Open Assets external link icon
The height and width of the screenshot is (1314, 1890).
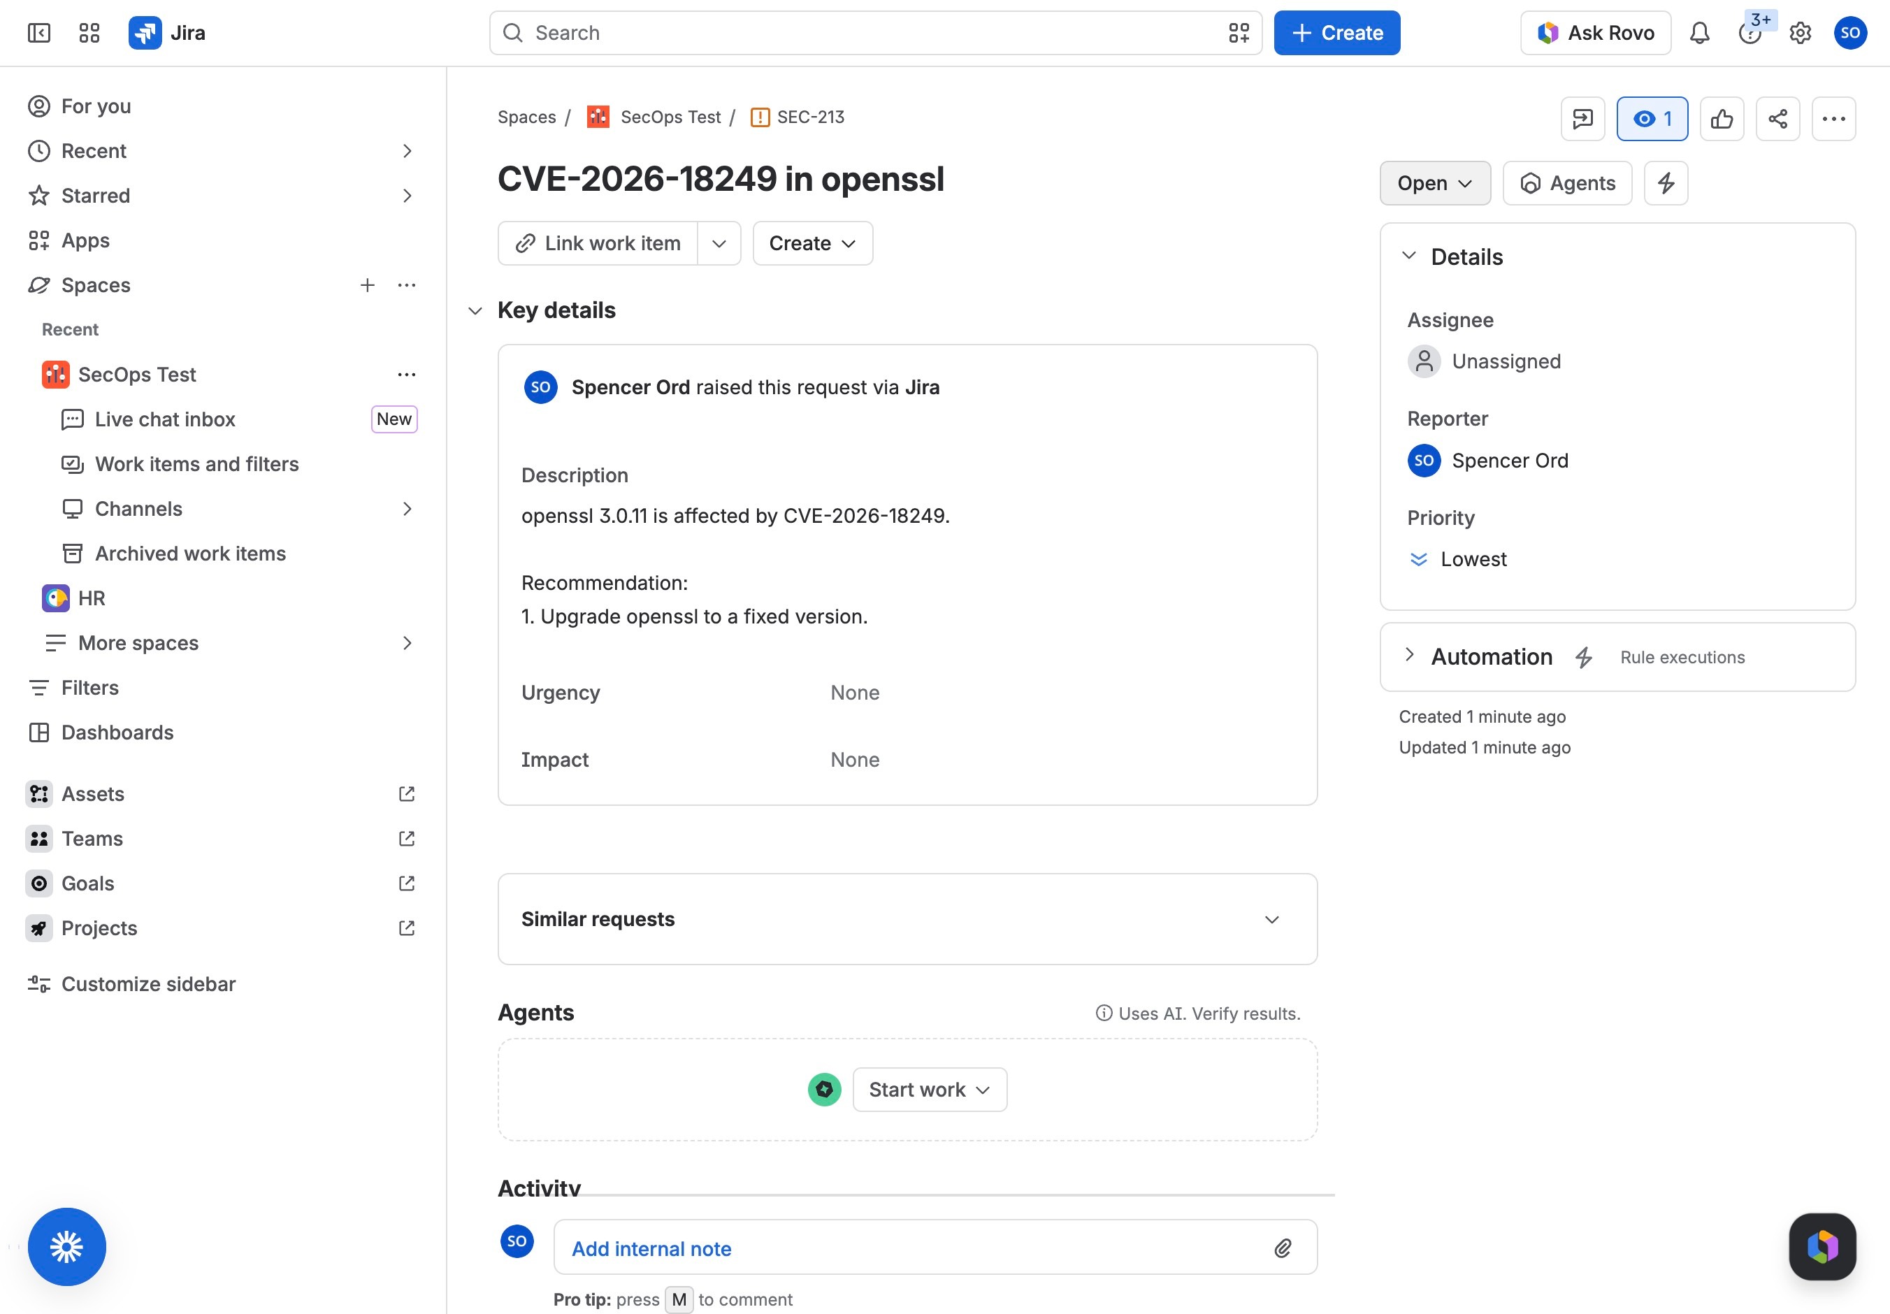407,794
